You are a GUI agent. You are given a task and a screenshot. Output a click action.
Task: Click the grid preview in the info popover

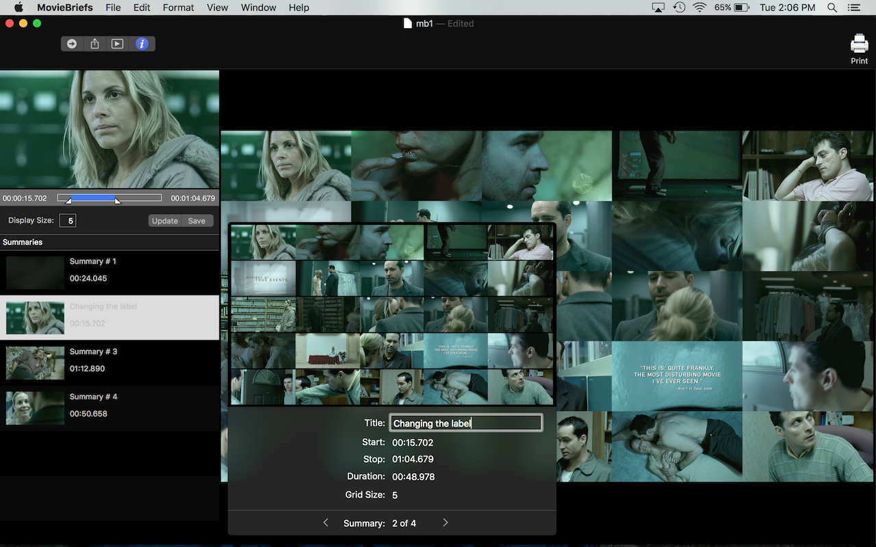click(x=392, y=315)
